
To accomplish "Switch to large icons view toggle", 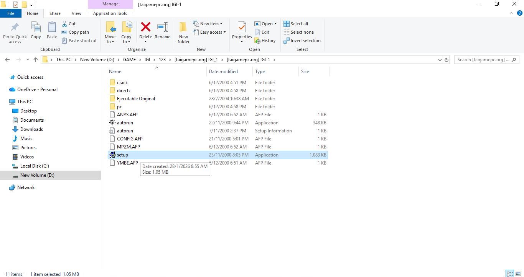I will point(518,274).
